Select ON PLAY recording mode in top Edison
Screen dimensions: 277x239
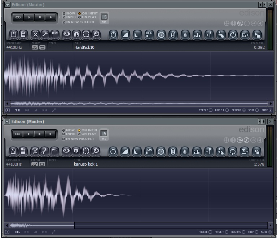(87, 17)
